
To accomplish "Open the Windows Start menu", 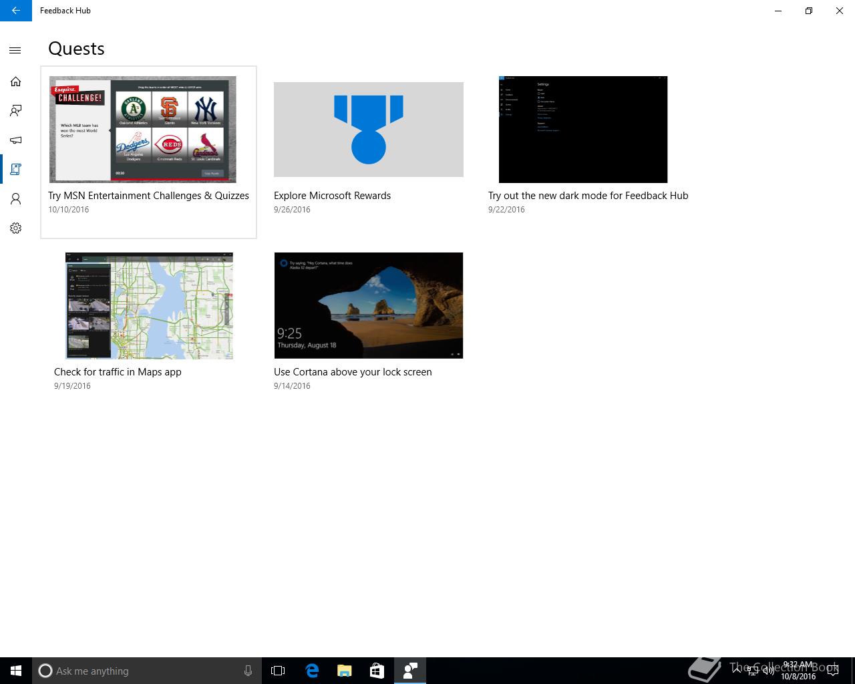I will tap(16, 671).
